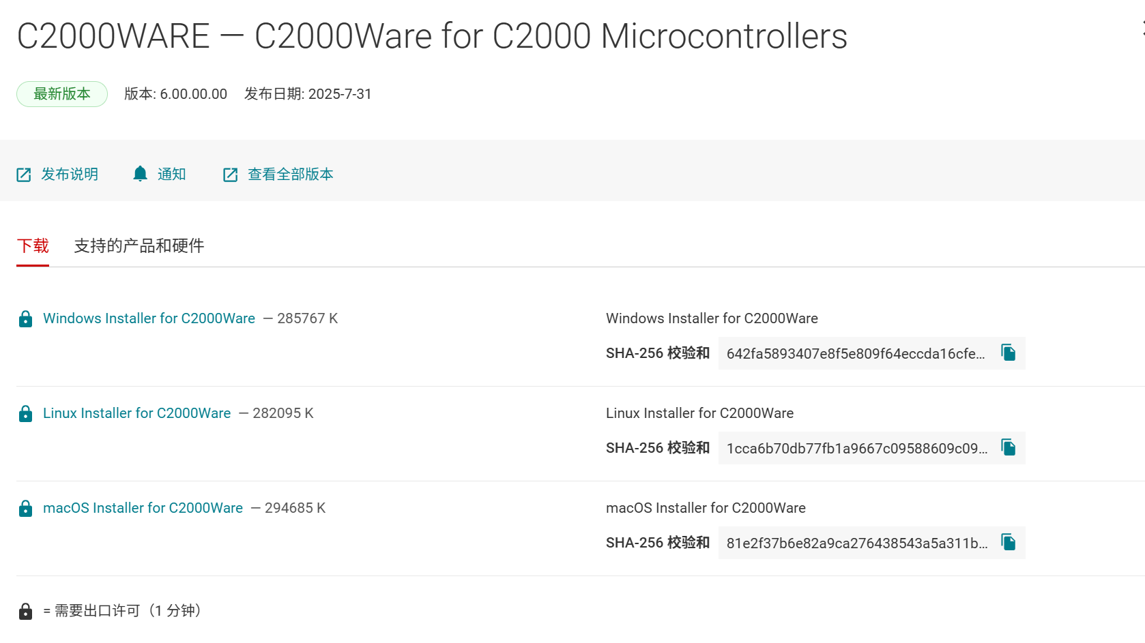Click the lock icon next to macOS Installer

coord(26,508)
